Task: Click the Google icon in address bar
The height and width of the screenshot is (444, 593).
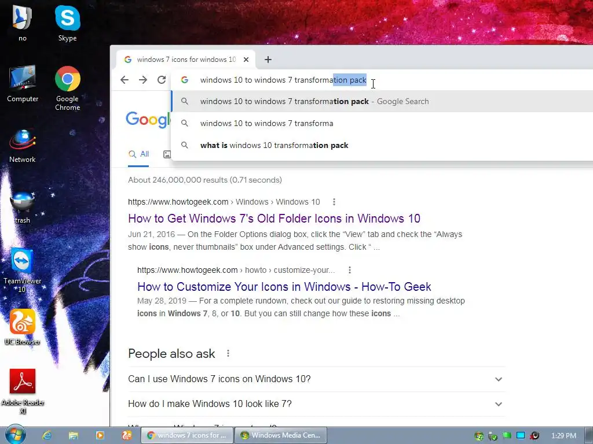Action: click(185, 80)
